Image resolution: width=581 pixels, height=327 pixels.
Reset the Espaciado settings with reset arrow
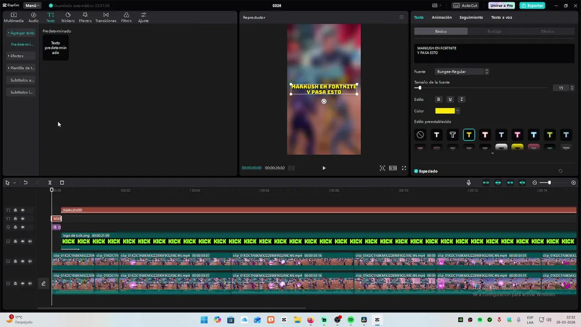point(560,171)
